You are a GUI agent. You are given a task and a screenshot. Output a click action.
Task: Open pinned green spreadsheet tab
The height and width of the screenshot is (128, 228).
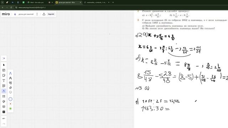pos(24,2)
